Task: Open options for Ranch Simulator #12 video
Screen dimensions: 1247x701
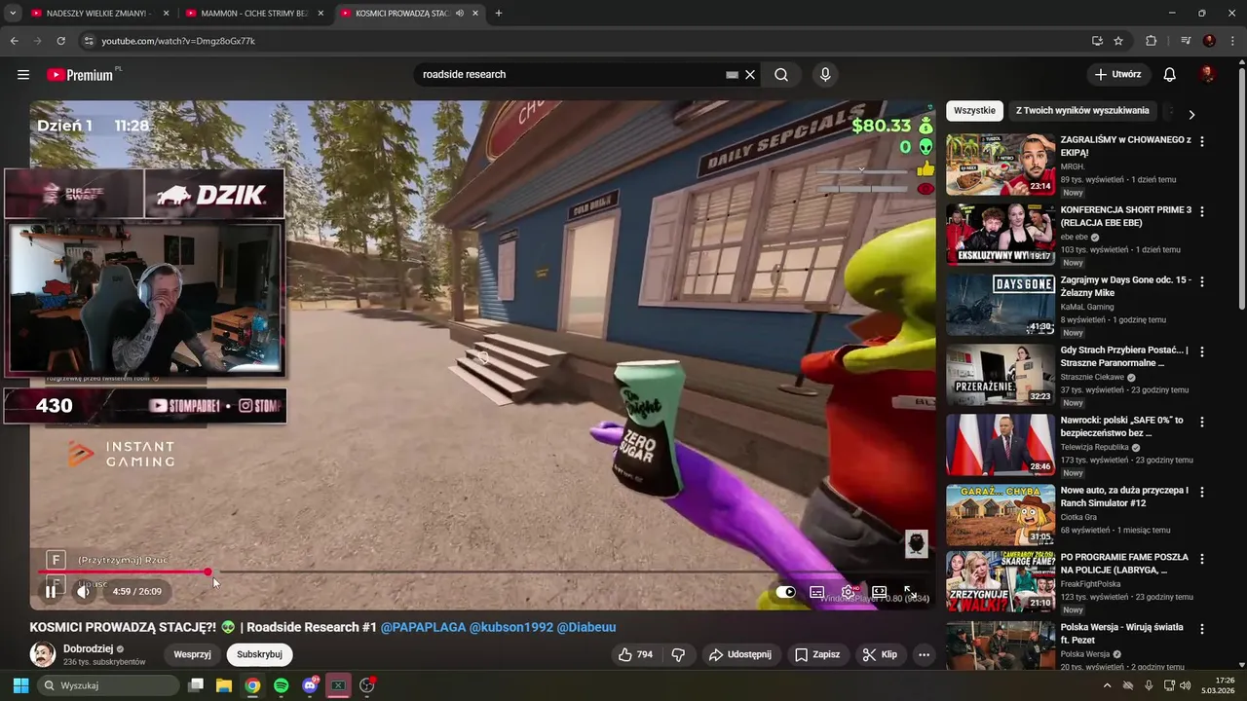Action: [1202, 493]
